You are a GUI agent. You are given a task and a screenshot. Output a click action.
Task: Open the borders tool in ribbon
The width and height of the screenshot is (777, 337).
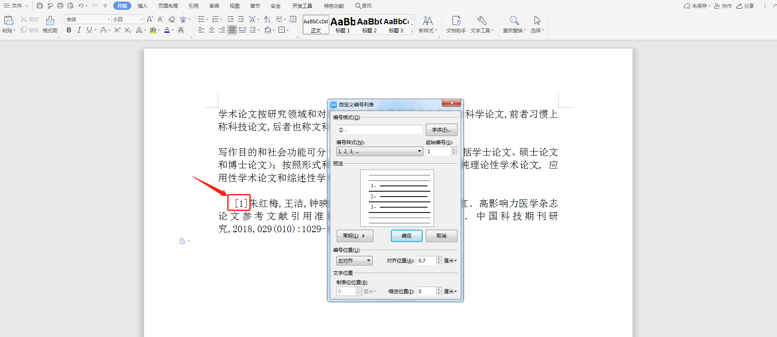pyautogui.click(x=281, y=30)
